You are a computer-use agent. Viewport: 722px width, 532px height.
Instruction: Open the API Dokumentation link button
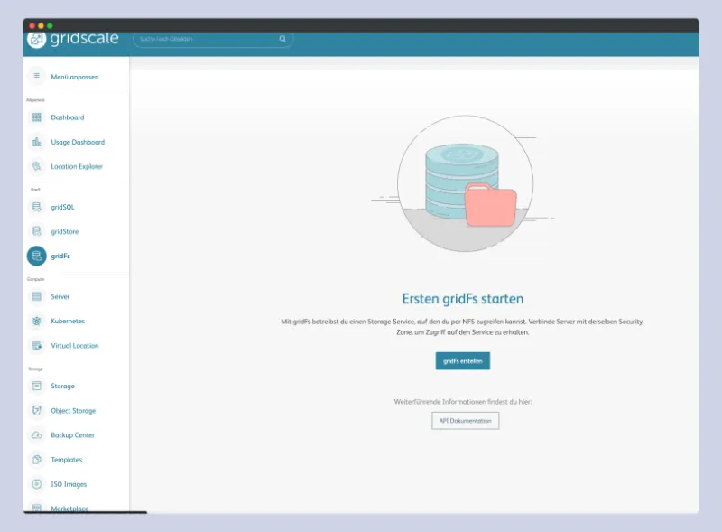click(x=465, y=420)
